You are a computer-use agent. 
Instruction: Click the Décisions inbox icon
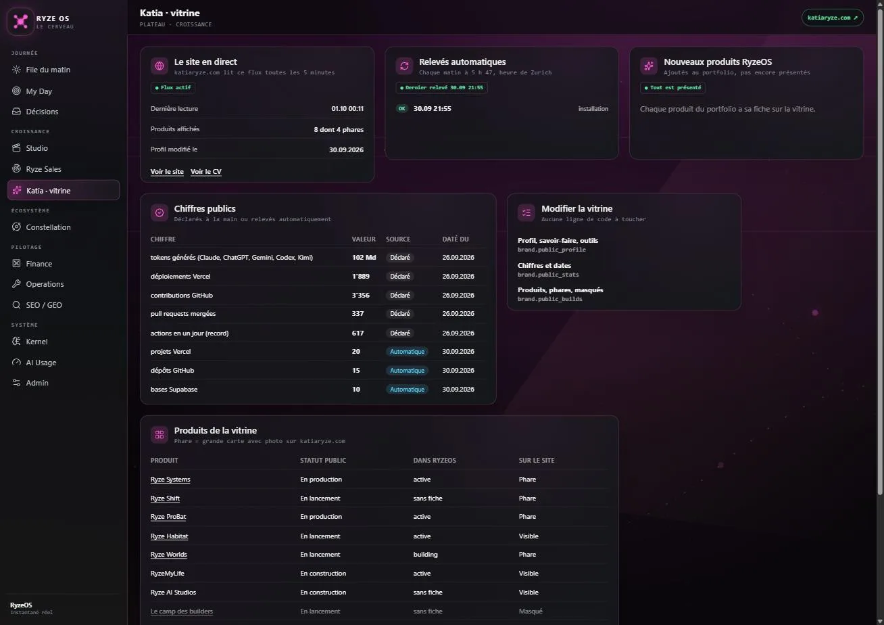(x=17, y=112)
